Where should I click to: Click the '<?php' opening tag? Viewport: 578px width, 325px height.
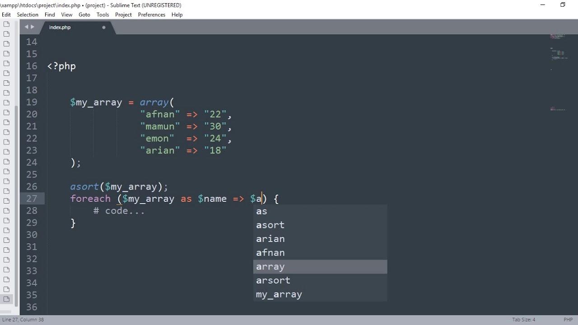(x=61, y=66)
